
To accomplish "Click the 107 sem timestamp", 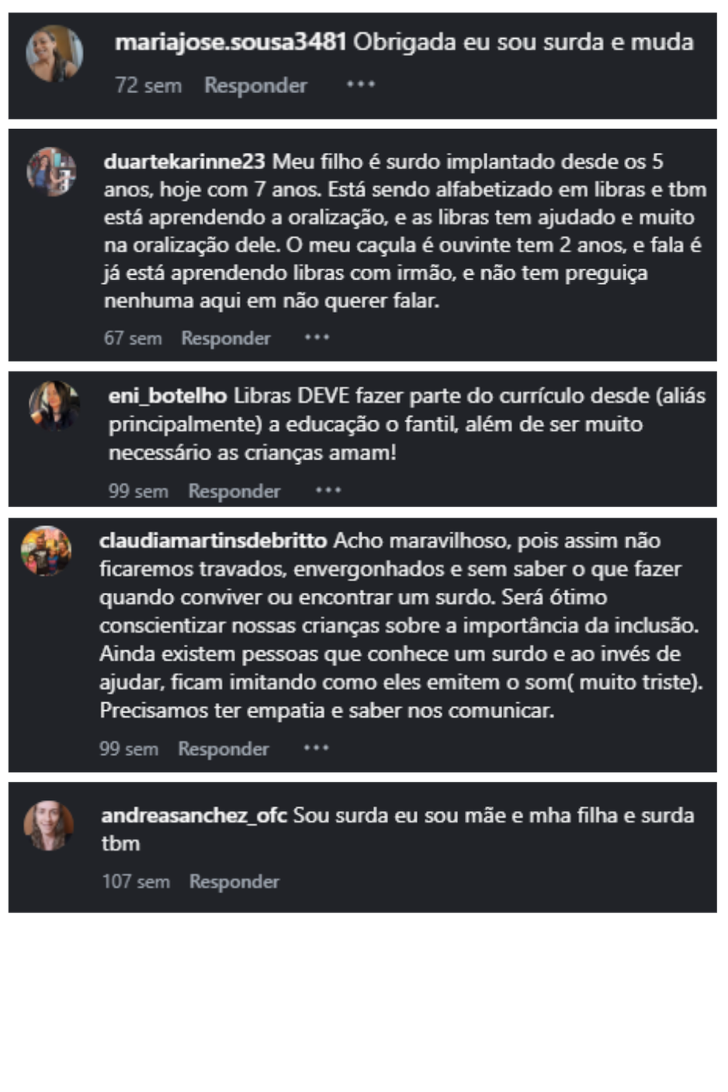I will click(136, 882).
